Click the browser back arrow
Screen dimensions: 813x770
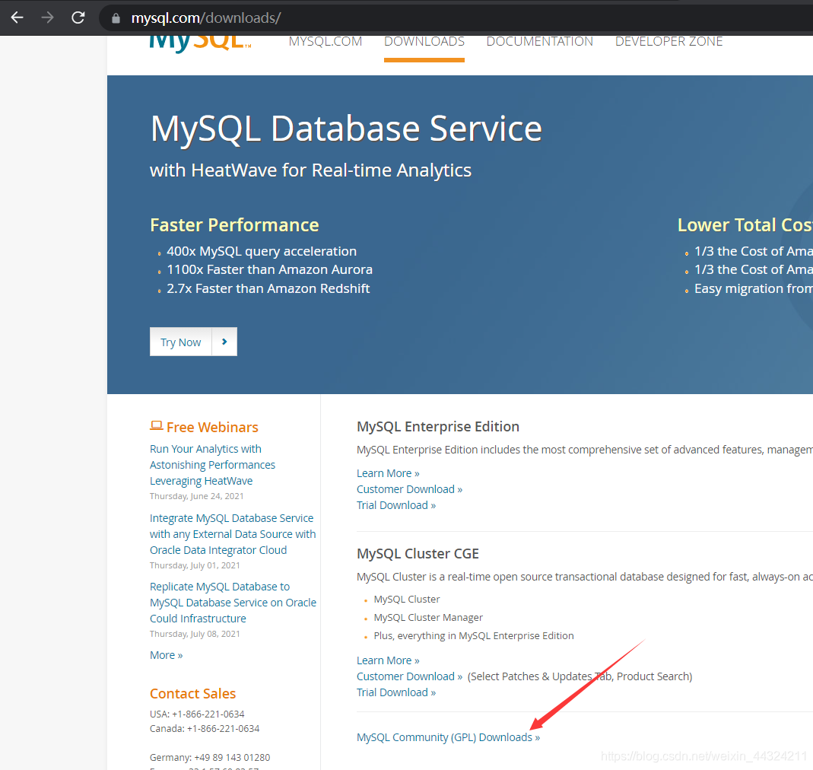point(17,17)
